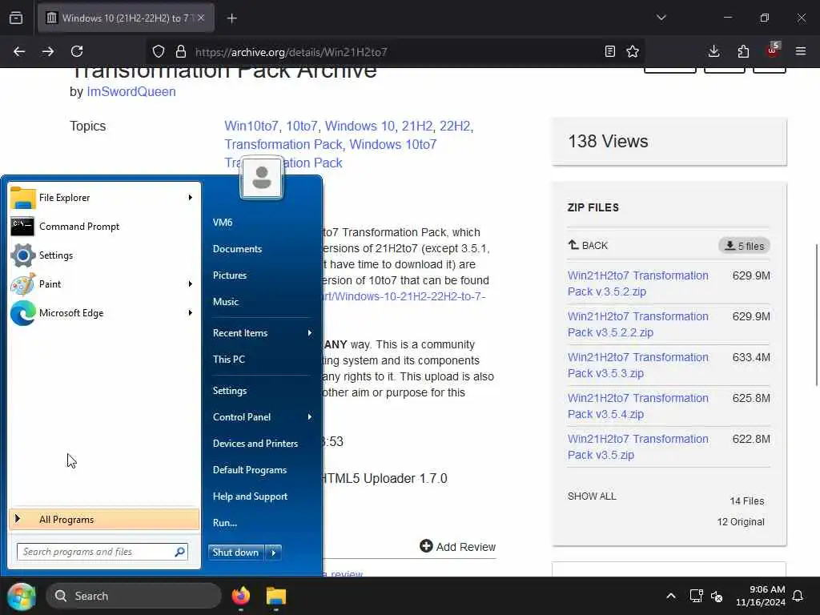Viewport: 820px width, 615px height.
Task: Open Firefox from the taskbar
Action: (x=241, y=596)
